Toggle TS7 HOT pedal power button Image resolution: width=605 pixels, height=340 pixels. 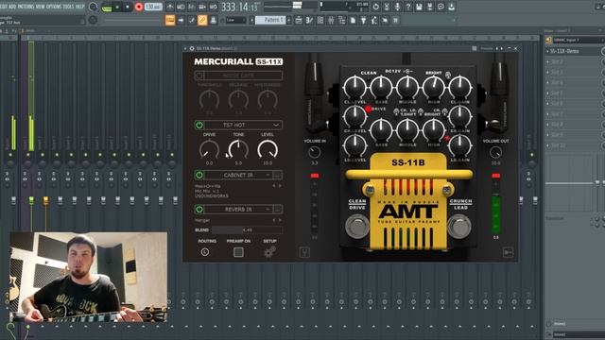(199, 126)
